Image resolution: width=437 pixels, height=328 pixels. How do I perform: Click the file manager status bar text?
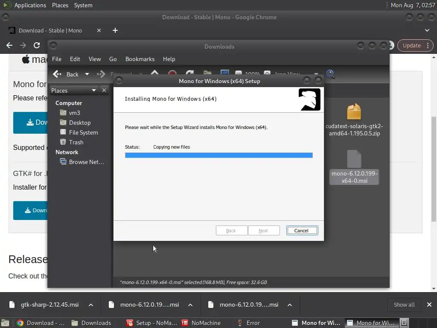193,282
